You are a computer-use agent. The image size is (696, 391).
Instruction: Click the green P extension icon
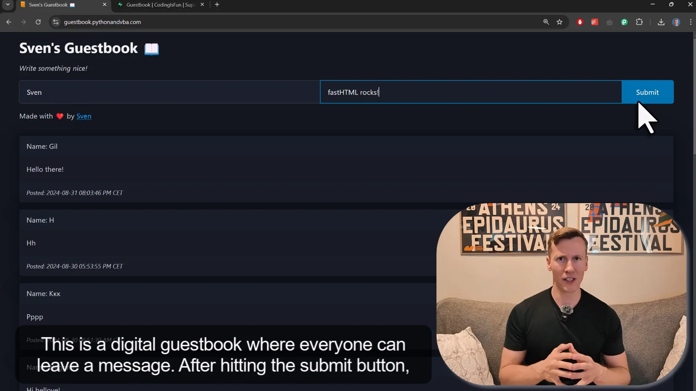click(624, 22)
